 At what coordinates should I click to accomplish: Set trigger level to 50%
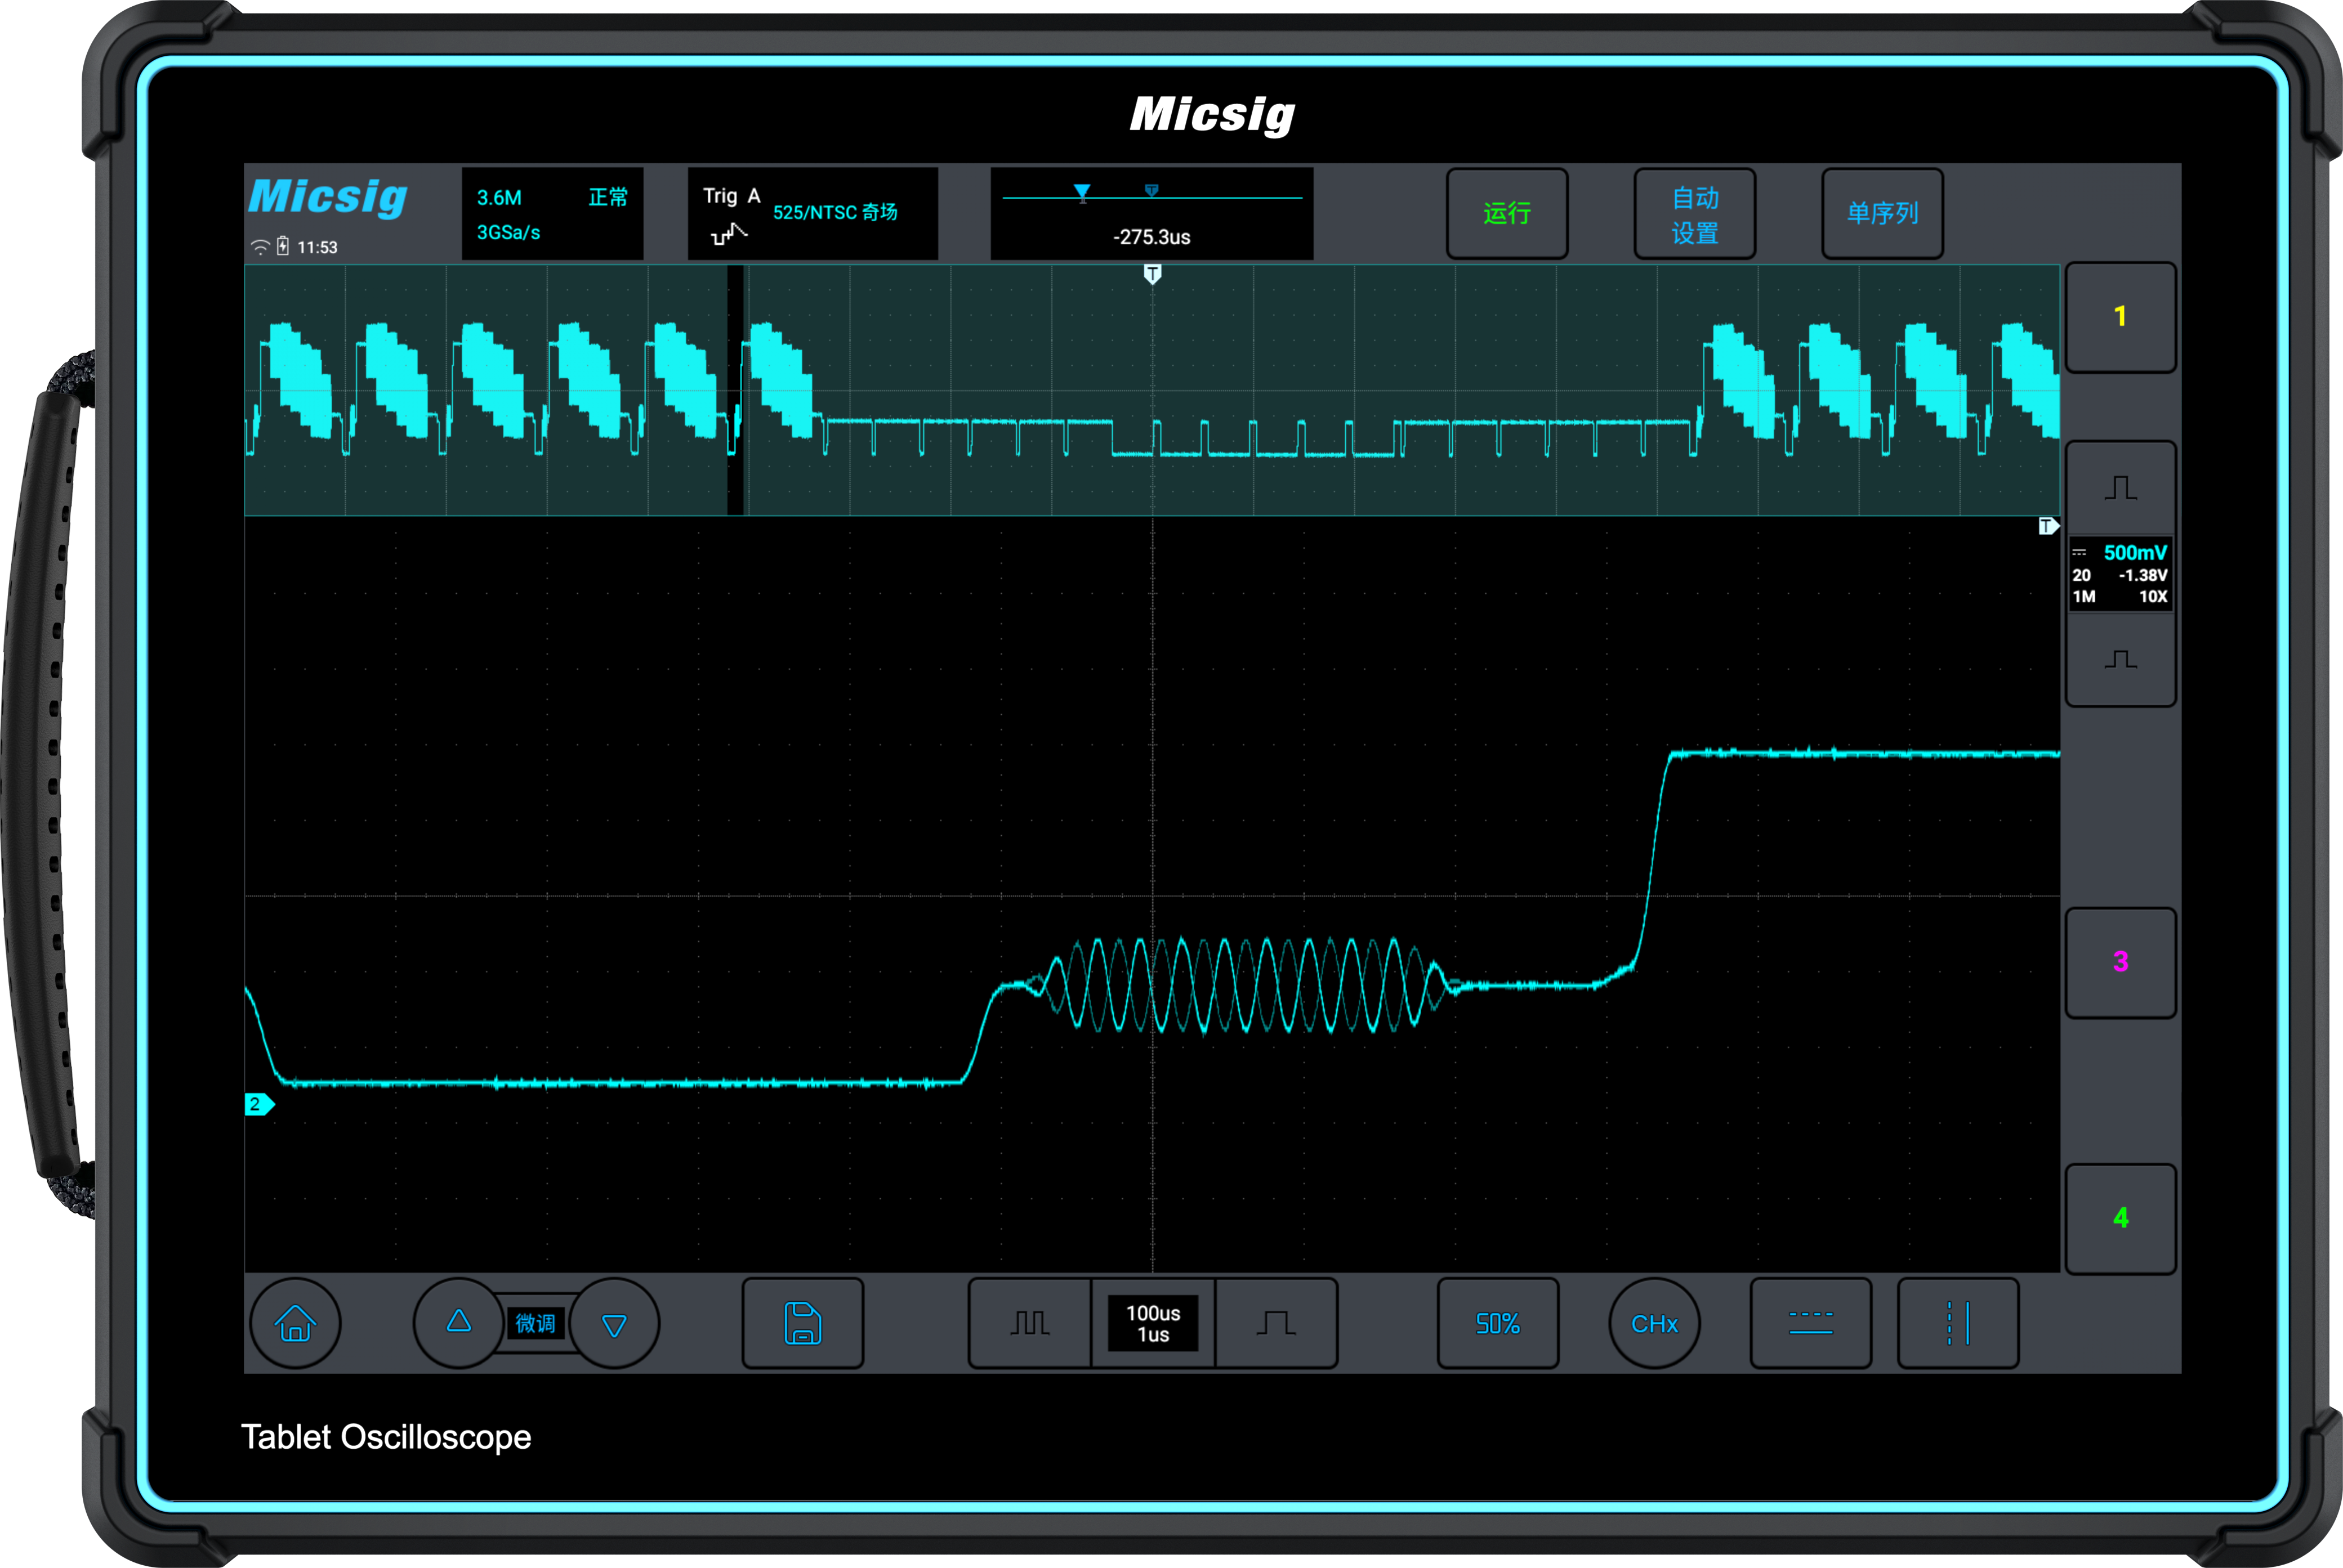[x=1498, y=1323]
